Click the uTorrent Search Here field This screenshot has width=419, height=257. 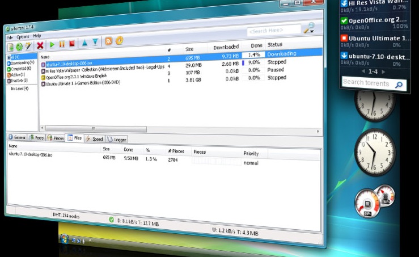point(274,30)
